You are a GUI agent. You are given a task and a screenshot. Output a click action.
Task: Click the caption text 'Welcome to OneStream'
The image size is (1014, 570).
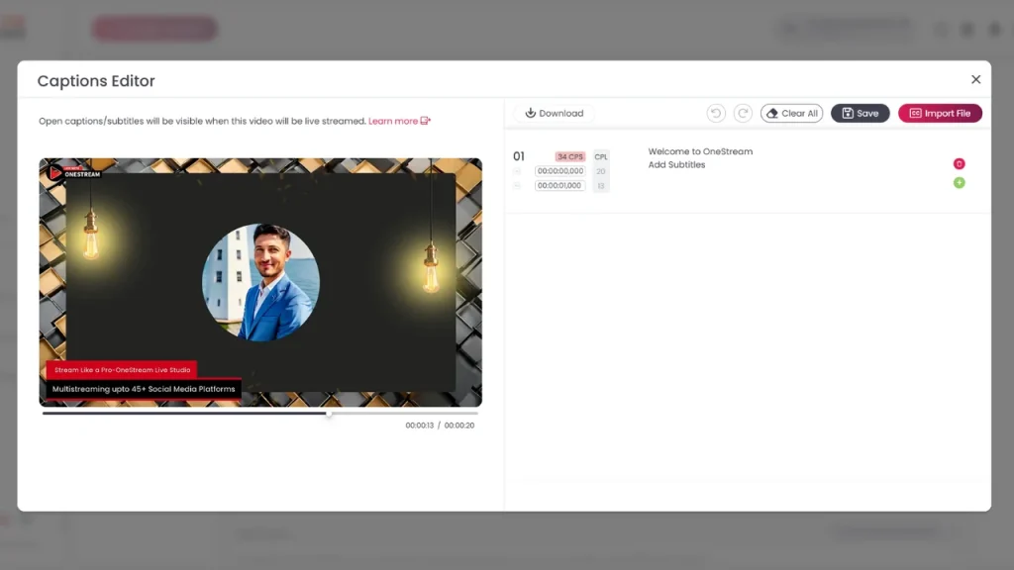(x=700, y=151)
